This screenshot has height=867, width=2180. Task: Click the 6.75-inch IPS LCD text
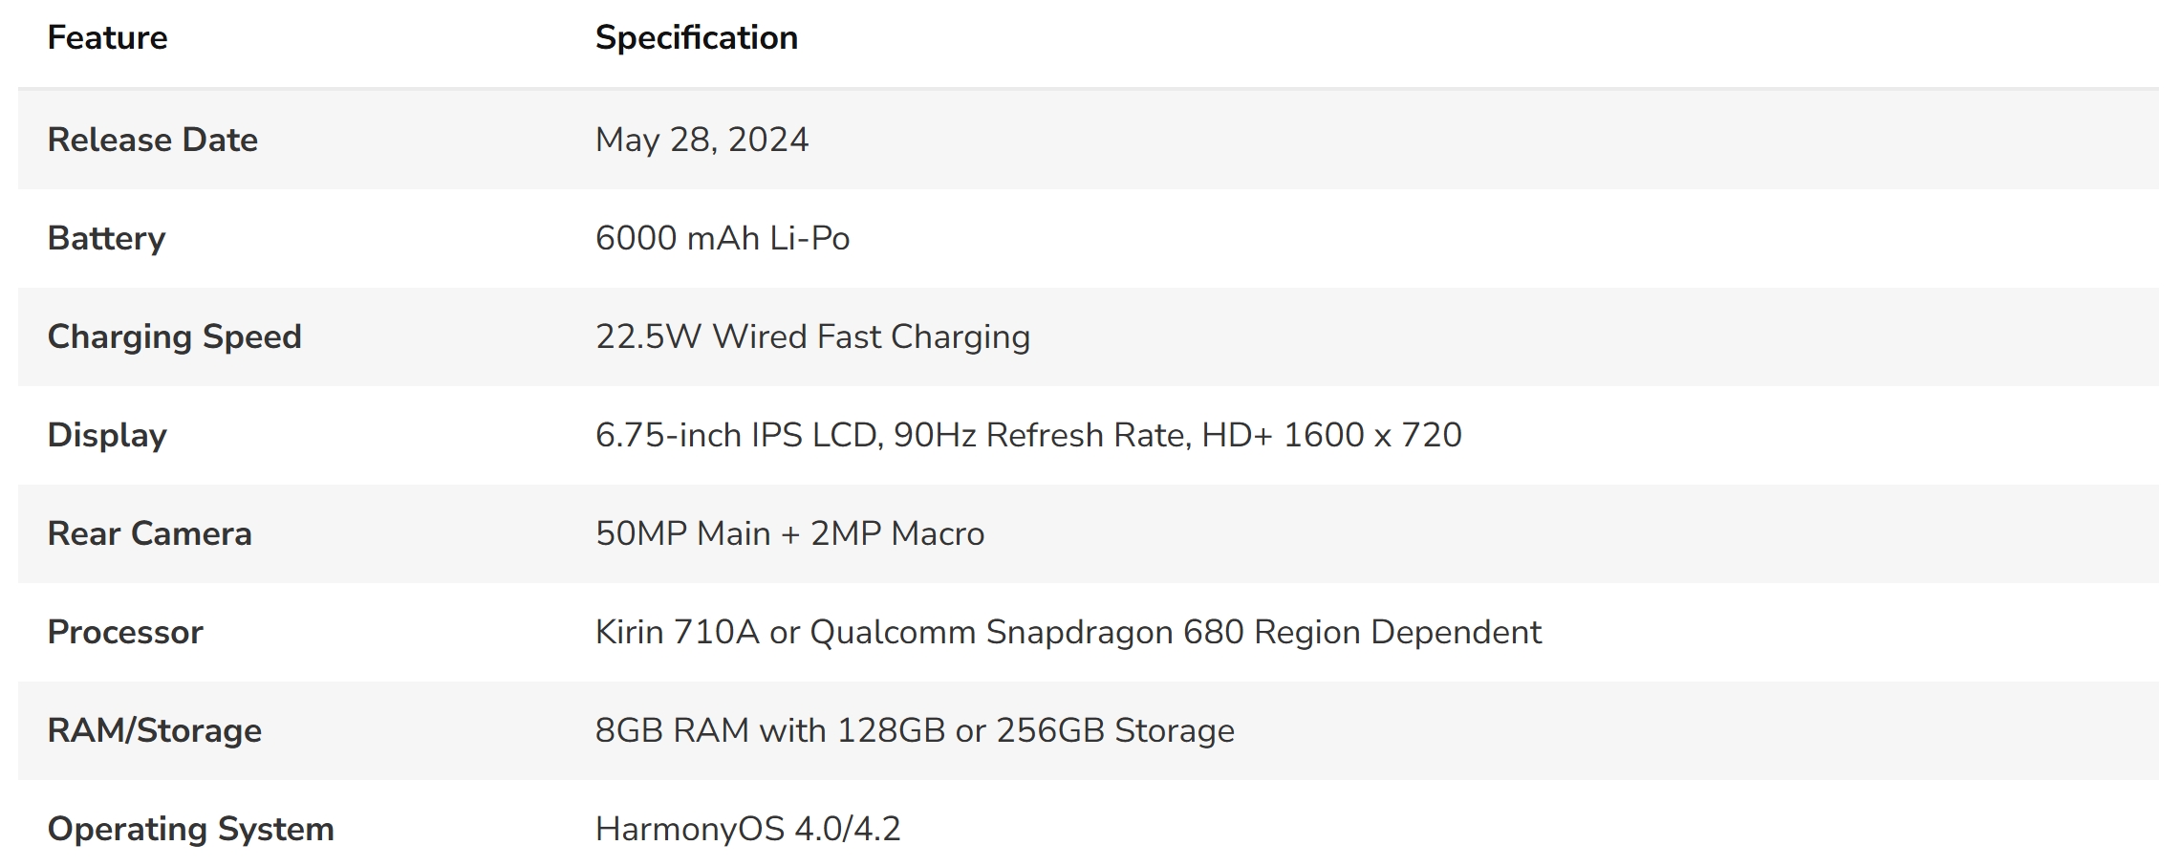(736, 435)
